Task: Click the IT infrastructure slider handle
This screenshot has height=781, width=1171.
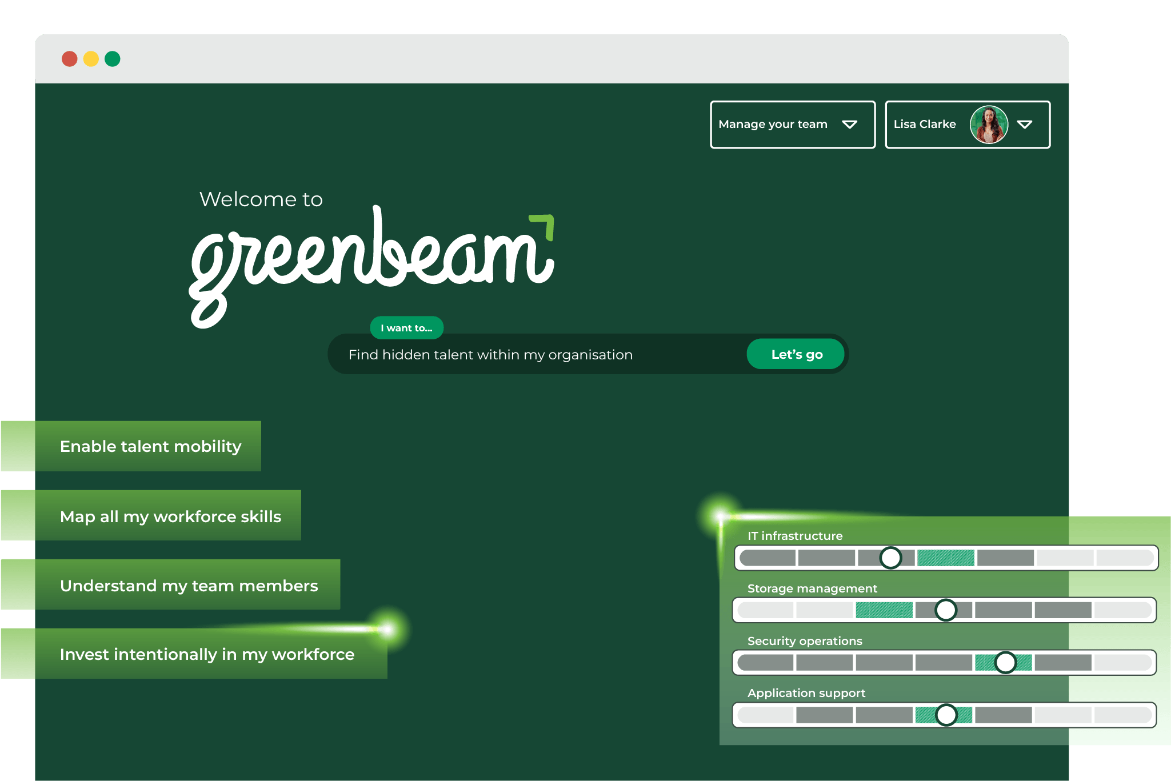Action: (890, 558)
